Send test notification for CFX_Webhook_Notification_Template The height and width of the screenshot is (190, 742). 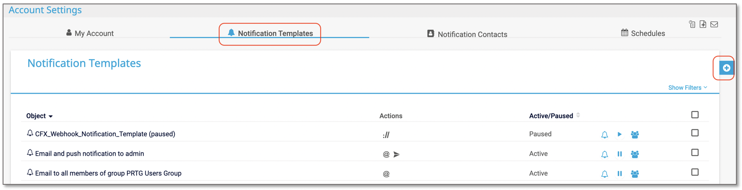click(x=604, y=135)
